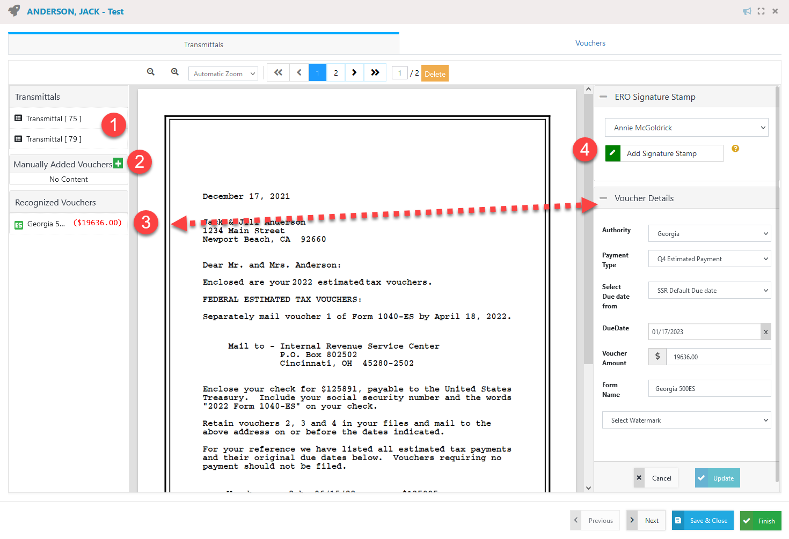
Task: Expand the Select Watermark dropdown
Action: point(686,420)
